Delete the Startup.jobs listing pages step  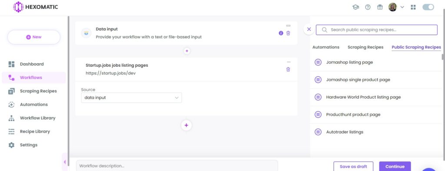[288, 69]
